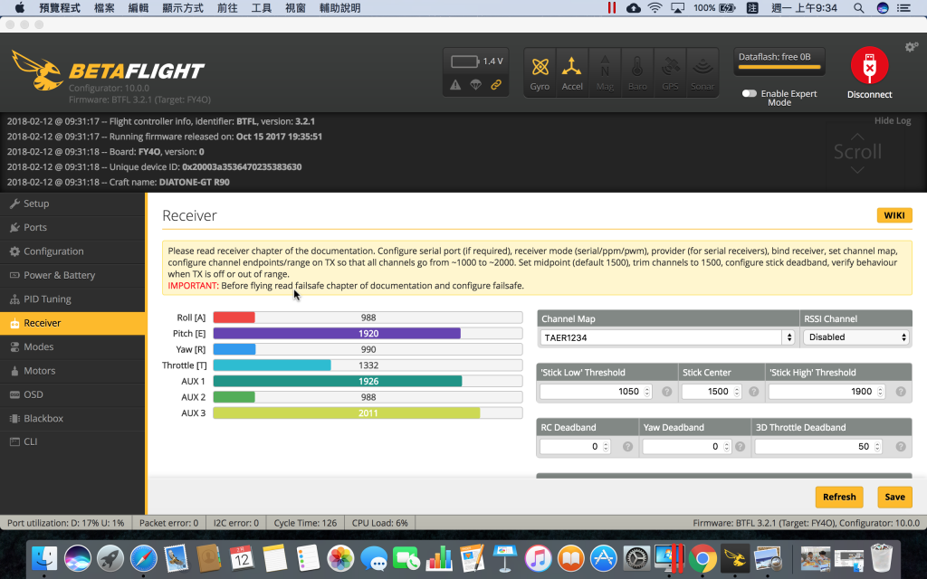This screenshot has width=927, height=579.
Task: Toggle Enable Expert Mode switch
Action: coord(749,94)
